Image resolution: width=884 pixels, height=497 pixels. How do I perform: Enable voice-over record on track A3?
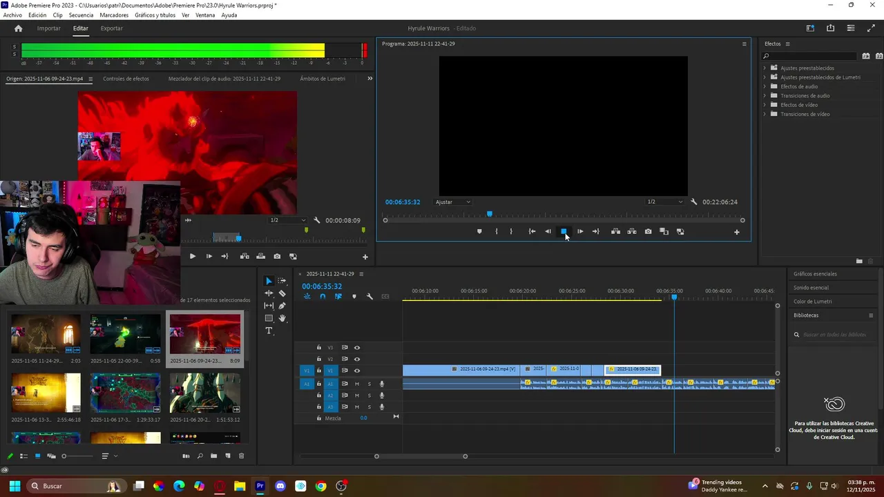(x=382, y=407)
